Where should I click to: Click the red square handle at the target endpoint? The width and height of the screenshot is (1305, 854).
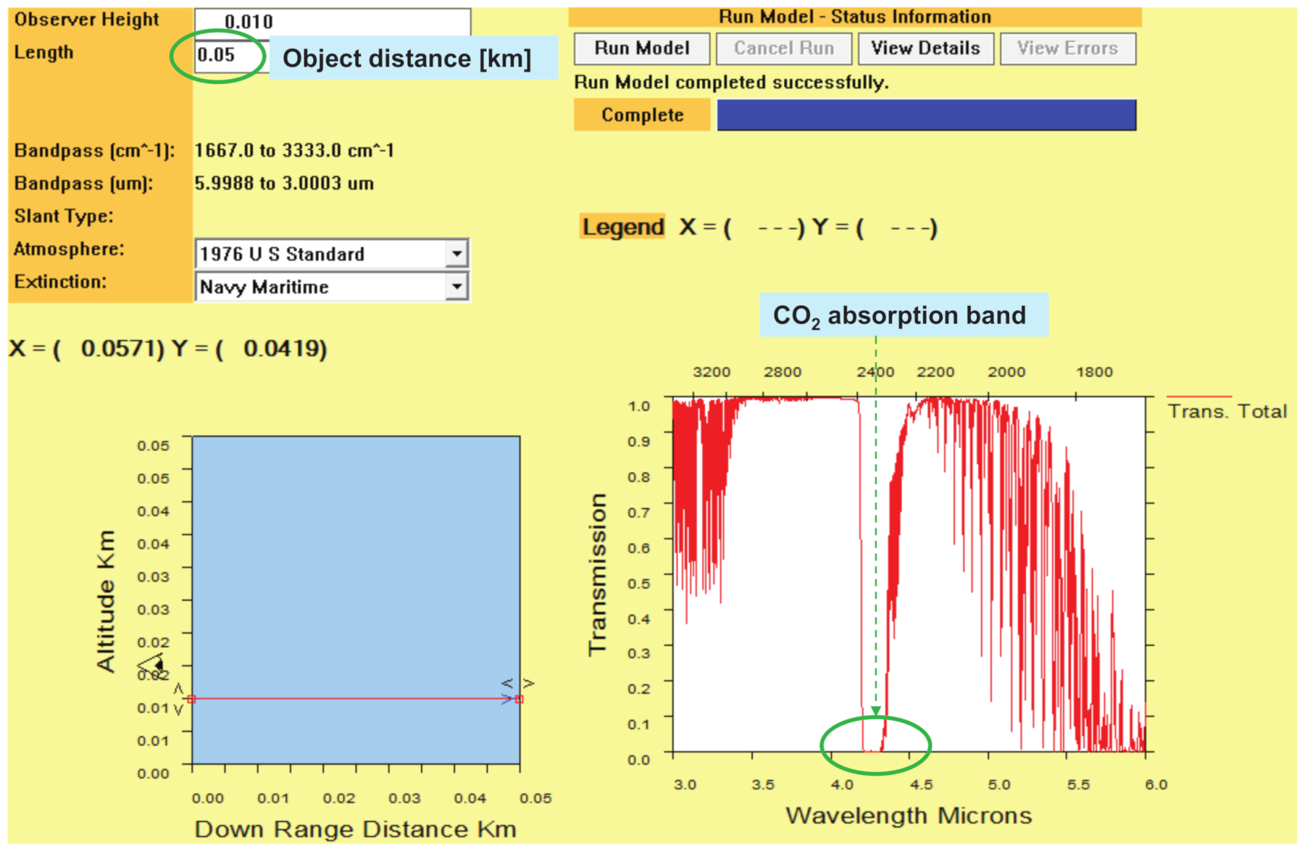(520, 699)
